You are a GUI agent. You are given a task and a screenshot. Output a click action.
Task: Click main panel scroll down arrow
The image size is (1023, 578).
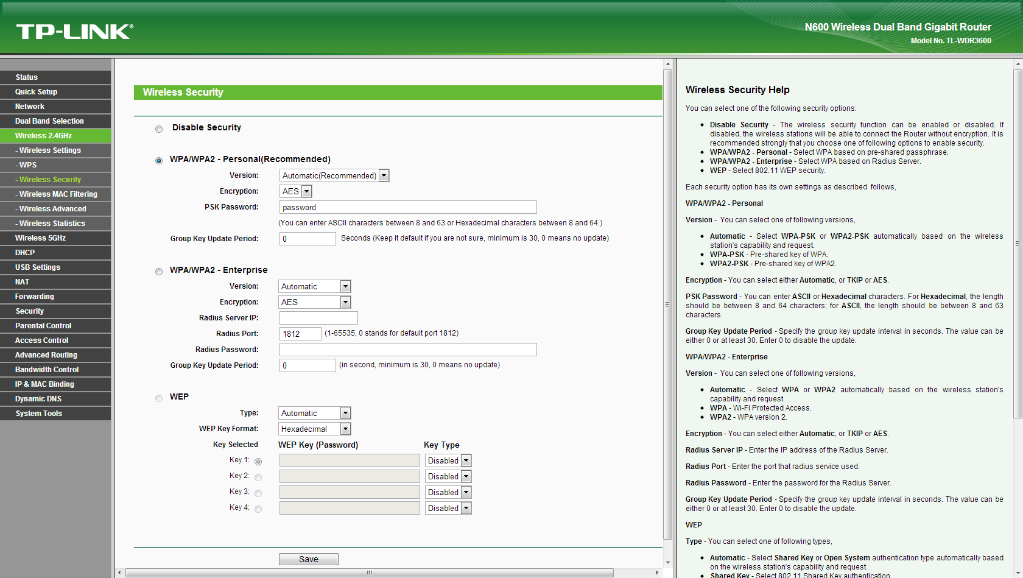click(668, 563)
